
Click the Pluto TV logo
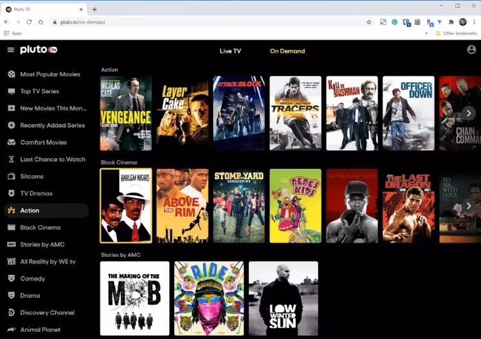click(x=39, y=49)
